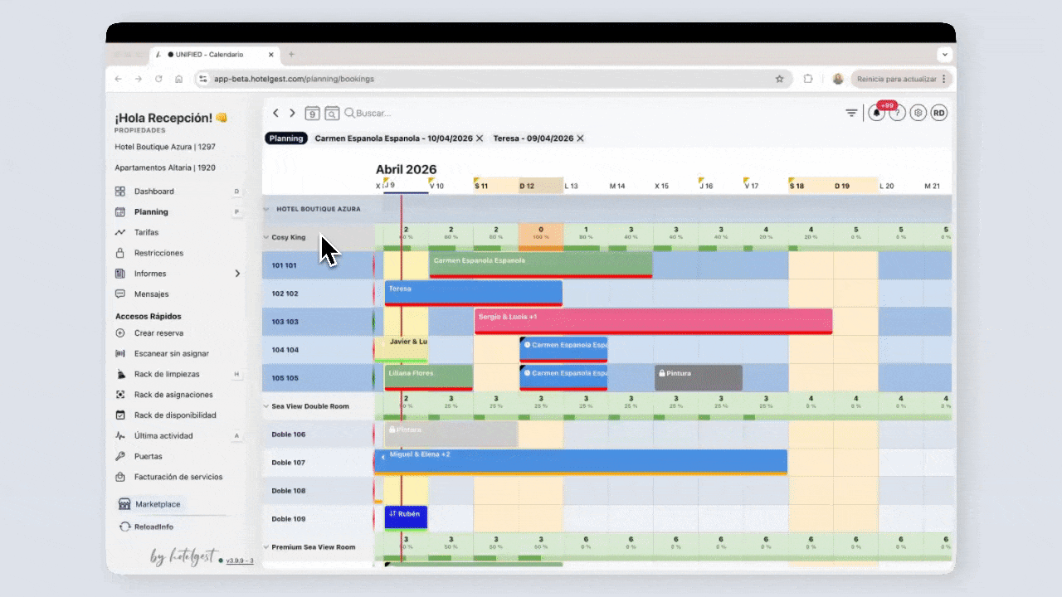The width and height of the screenshot is (1062, 597).
Task: Open the Sergio & Lucia +1 booking
Action: [x=653, y=321]
